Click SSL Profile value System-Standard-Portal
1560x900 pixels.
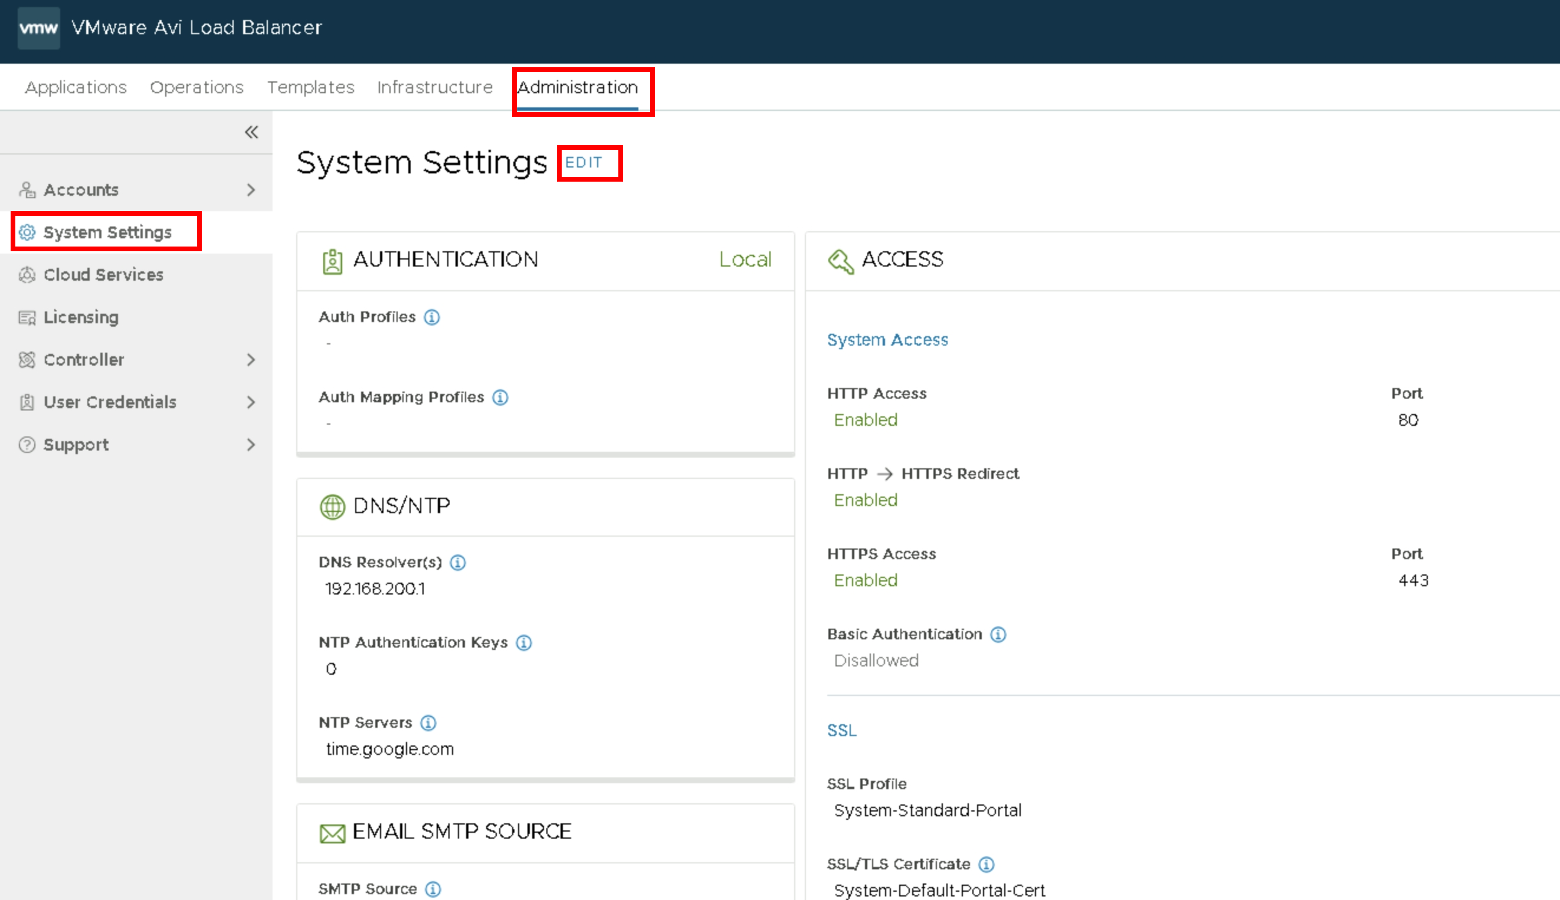(928, 810)
